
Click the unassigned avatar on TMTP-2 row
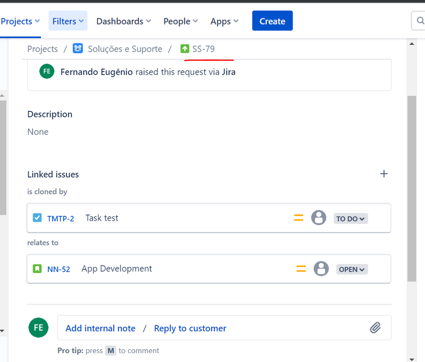(319, 217)
